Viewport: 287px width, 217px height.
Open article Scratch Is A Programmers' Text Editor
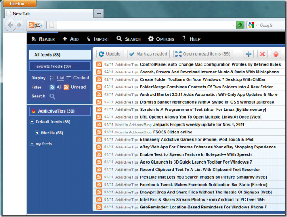pyautogui.click(x=203, y=110)
